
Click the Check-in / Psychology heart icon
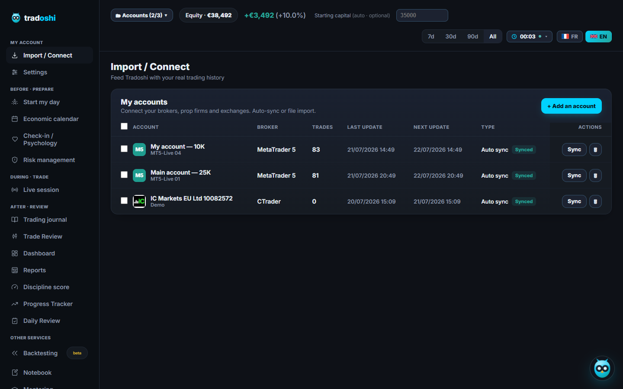click(15, 139)
